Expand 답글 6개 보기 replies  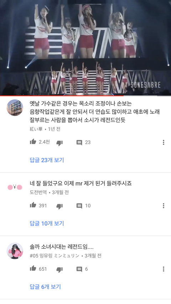(45, 287)
